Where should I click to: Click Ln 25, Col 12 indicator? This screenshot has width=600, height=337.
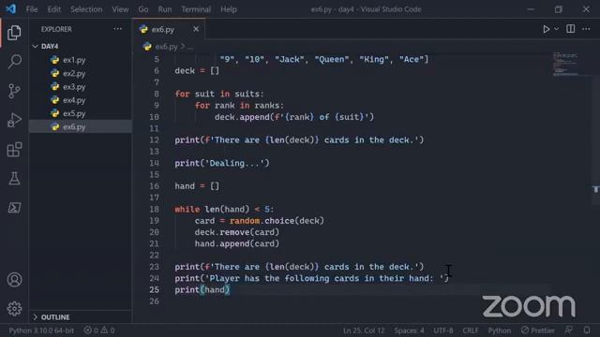(364, 330)
